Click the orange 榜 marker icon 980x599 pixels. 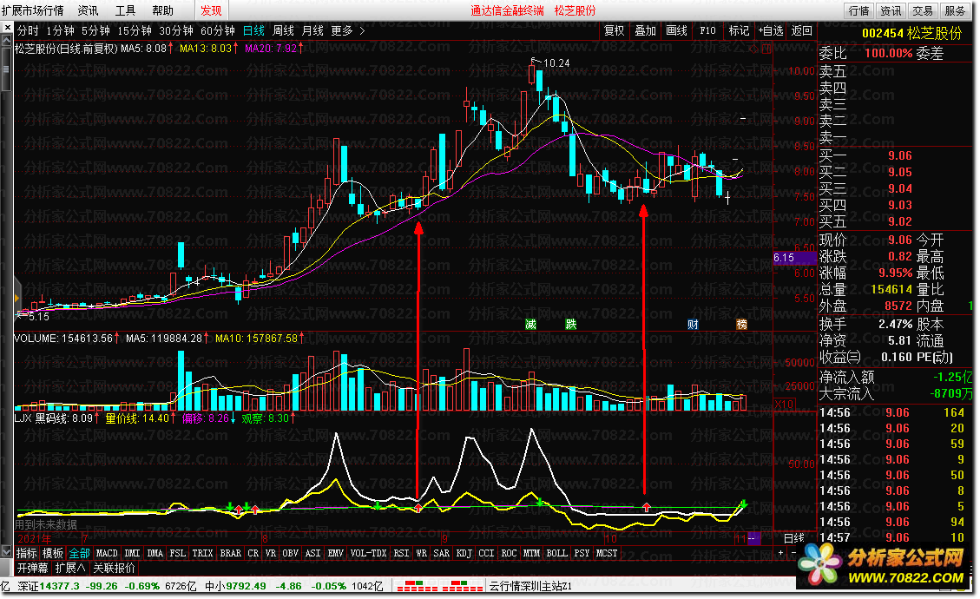tap(741, 324)
